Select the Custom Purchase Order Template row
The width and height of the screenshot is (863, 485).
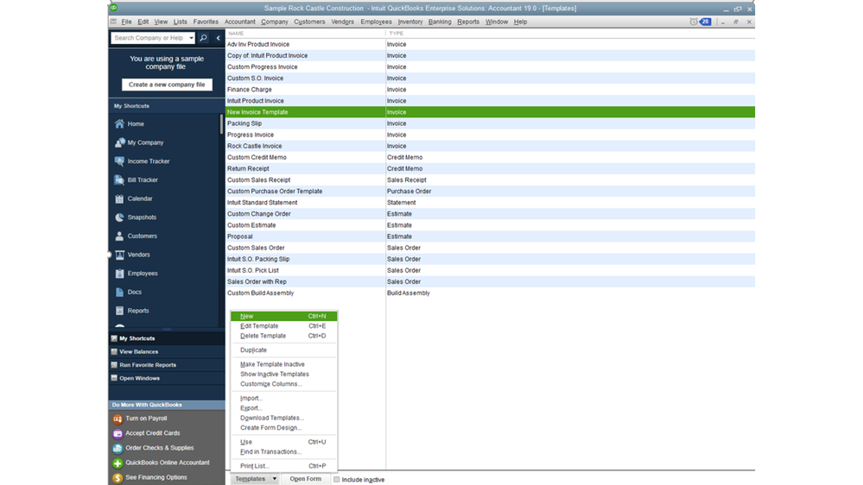[490, 192]
